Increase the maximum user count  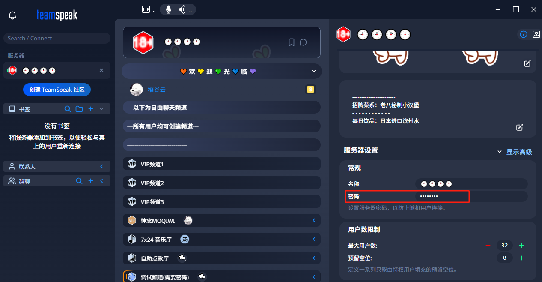point(521,246)
